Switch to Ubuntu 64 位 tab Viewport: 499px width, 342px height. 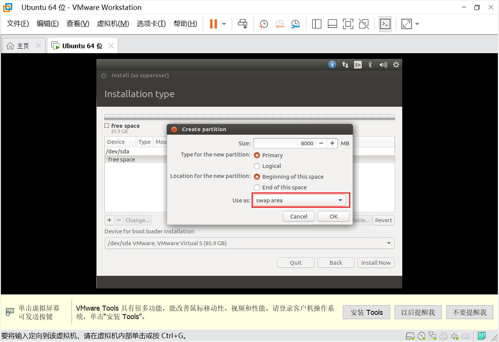pyautogui.click(x=83, y=46)
